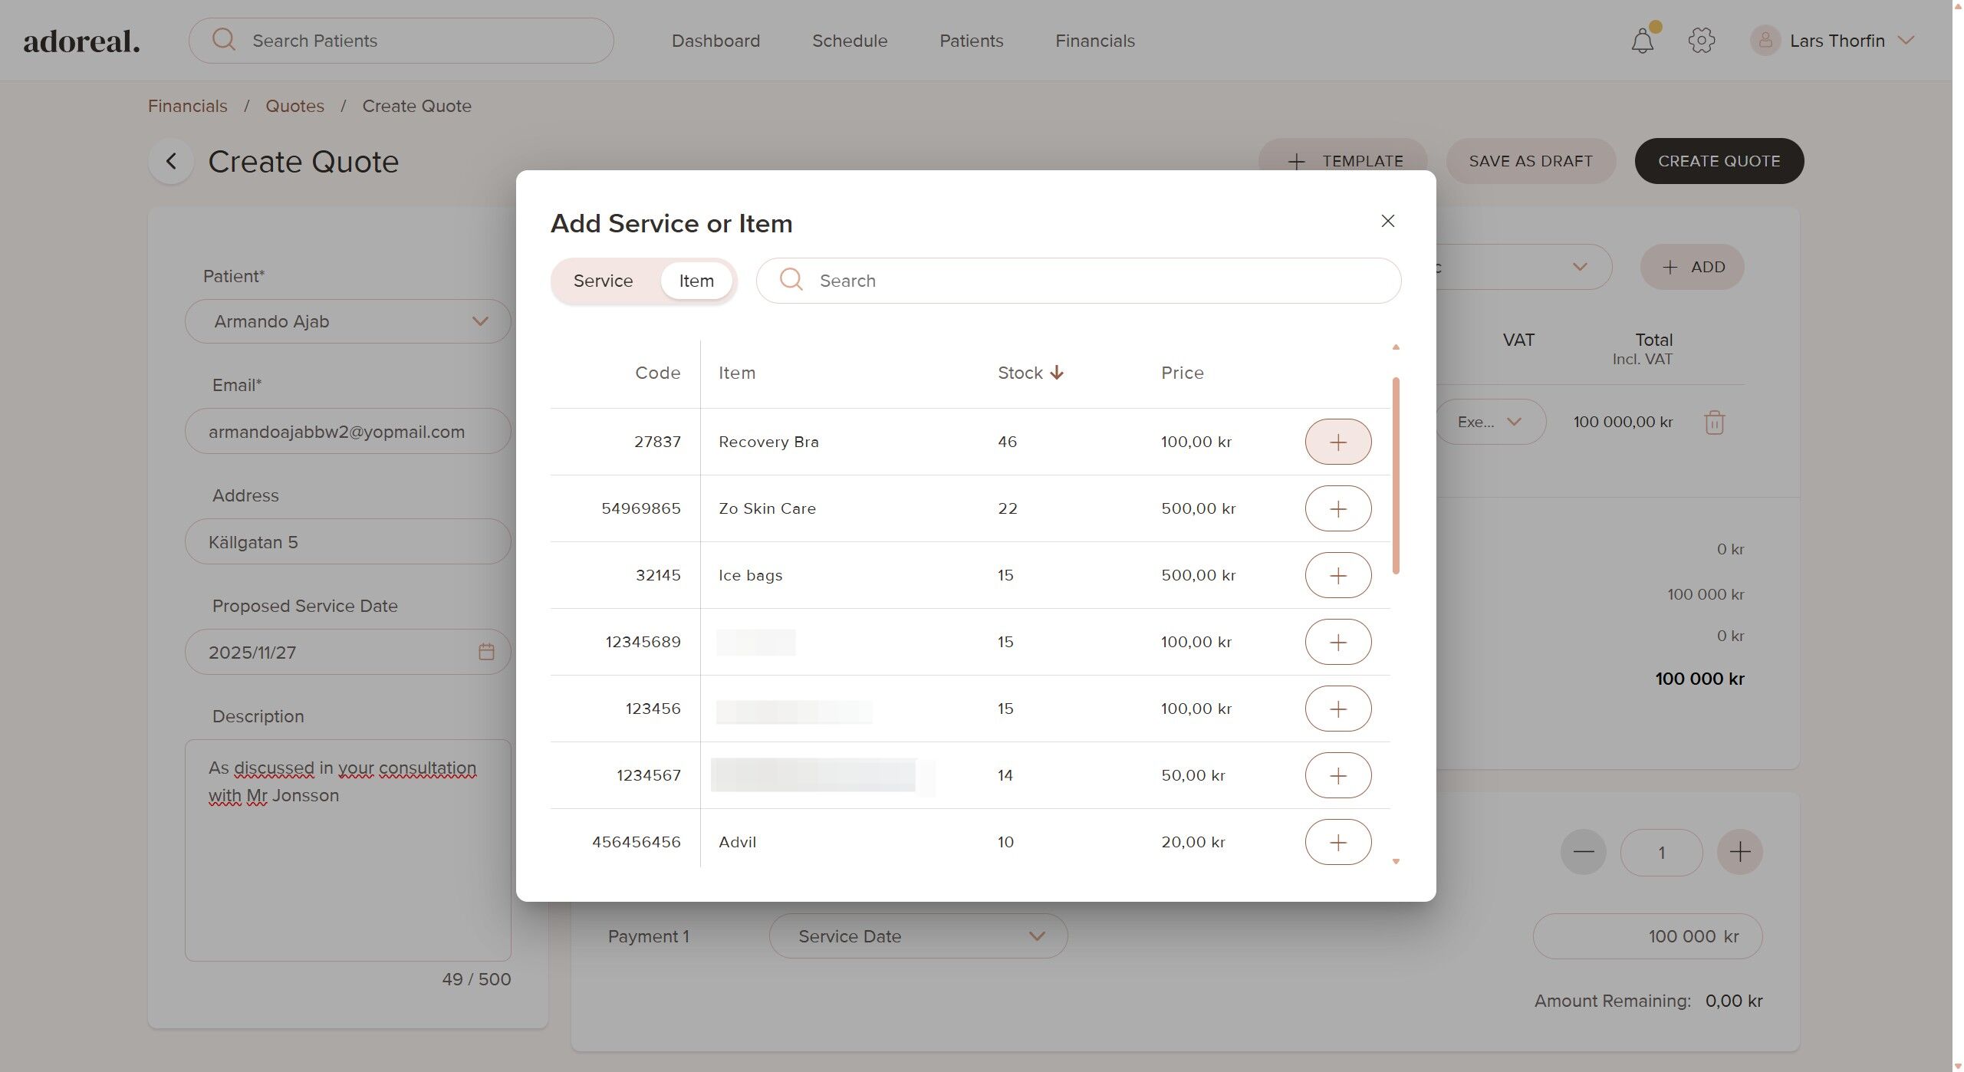Click the Quotes breadcrumb link
The image size is (1964, 1072).
click(294, 106)
